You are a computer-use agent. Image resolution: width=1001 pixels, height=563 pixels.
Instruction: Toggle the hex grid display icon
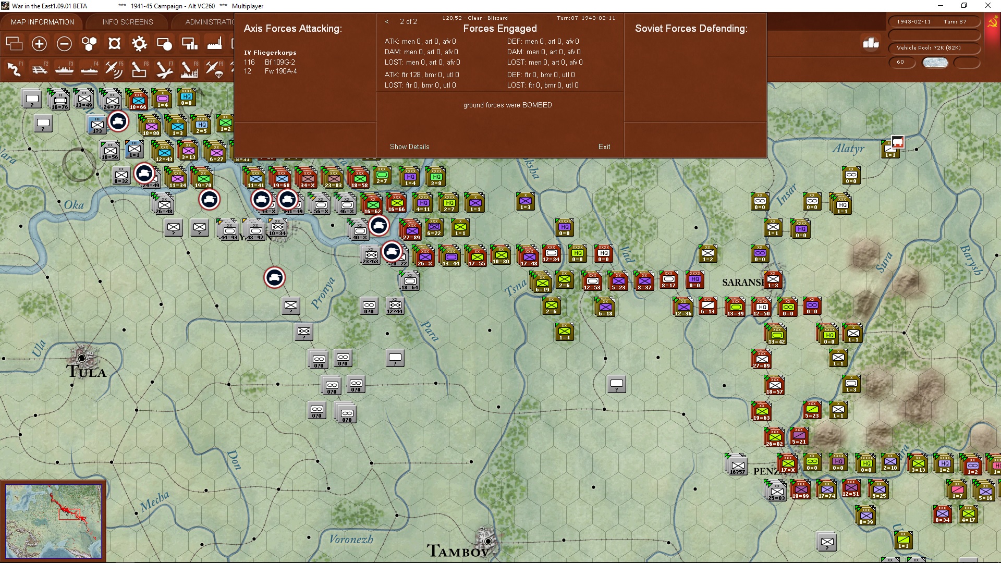[89, 44]
